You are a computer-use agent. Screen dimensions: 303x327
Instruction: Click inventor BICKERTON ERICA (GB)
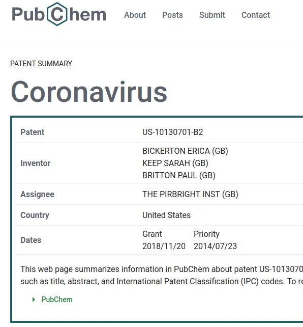point(185,151)
